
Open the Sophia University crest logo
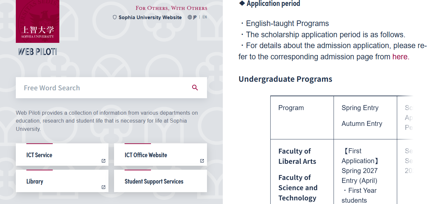point(38,21)
